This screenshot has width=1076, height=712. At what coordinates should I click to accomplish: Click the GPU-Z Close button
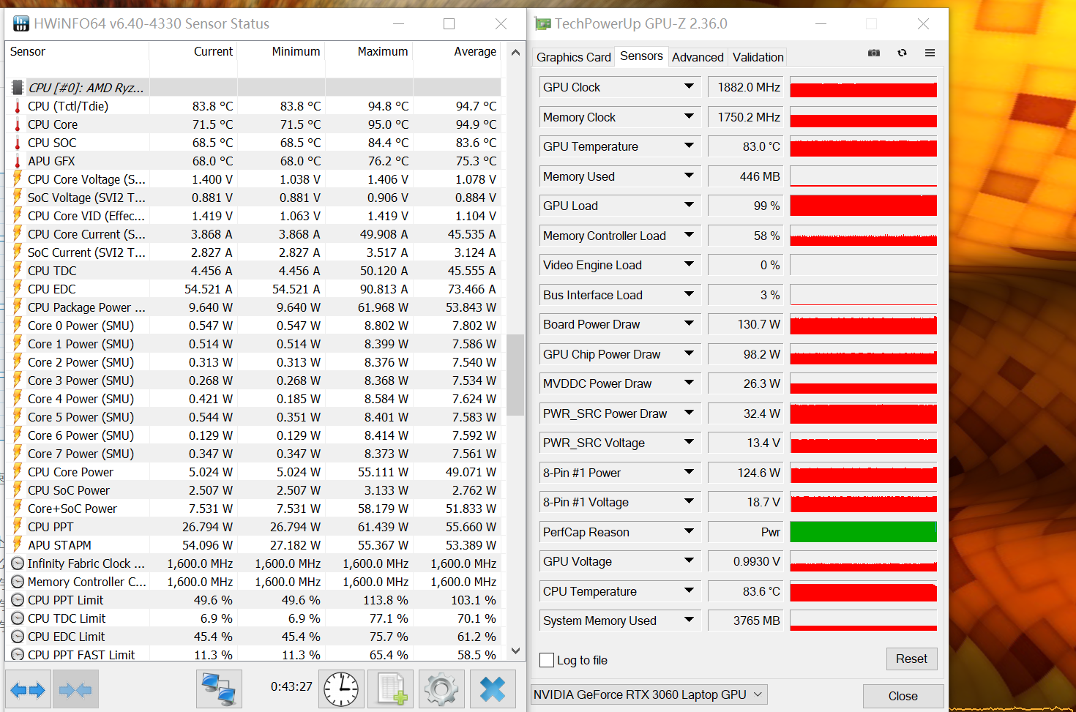pos(903,696)
